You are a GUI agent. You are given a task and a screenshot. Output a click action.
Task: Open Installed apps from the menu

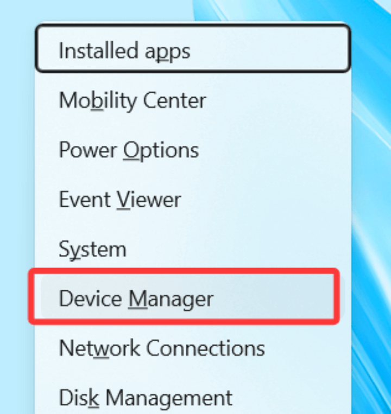tap(125, 51)
